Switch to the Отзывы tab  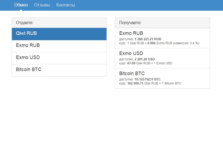(x=42, y=5)
